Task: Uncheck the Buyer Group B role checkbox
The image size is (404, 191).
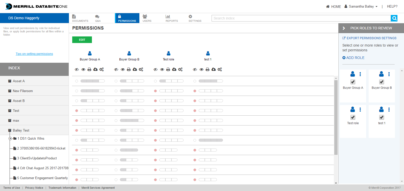Action: tap(382, 82)
